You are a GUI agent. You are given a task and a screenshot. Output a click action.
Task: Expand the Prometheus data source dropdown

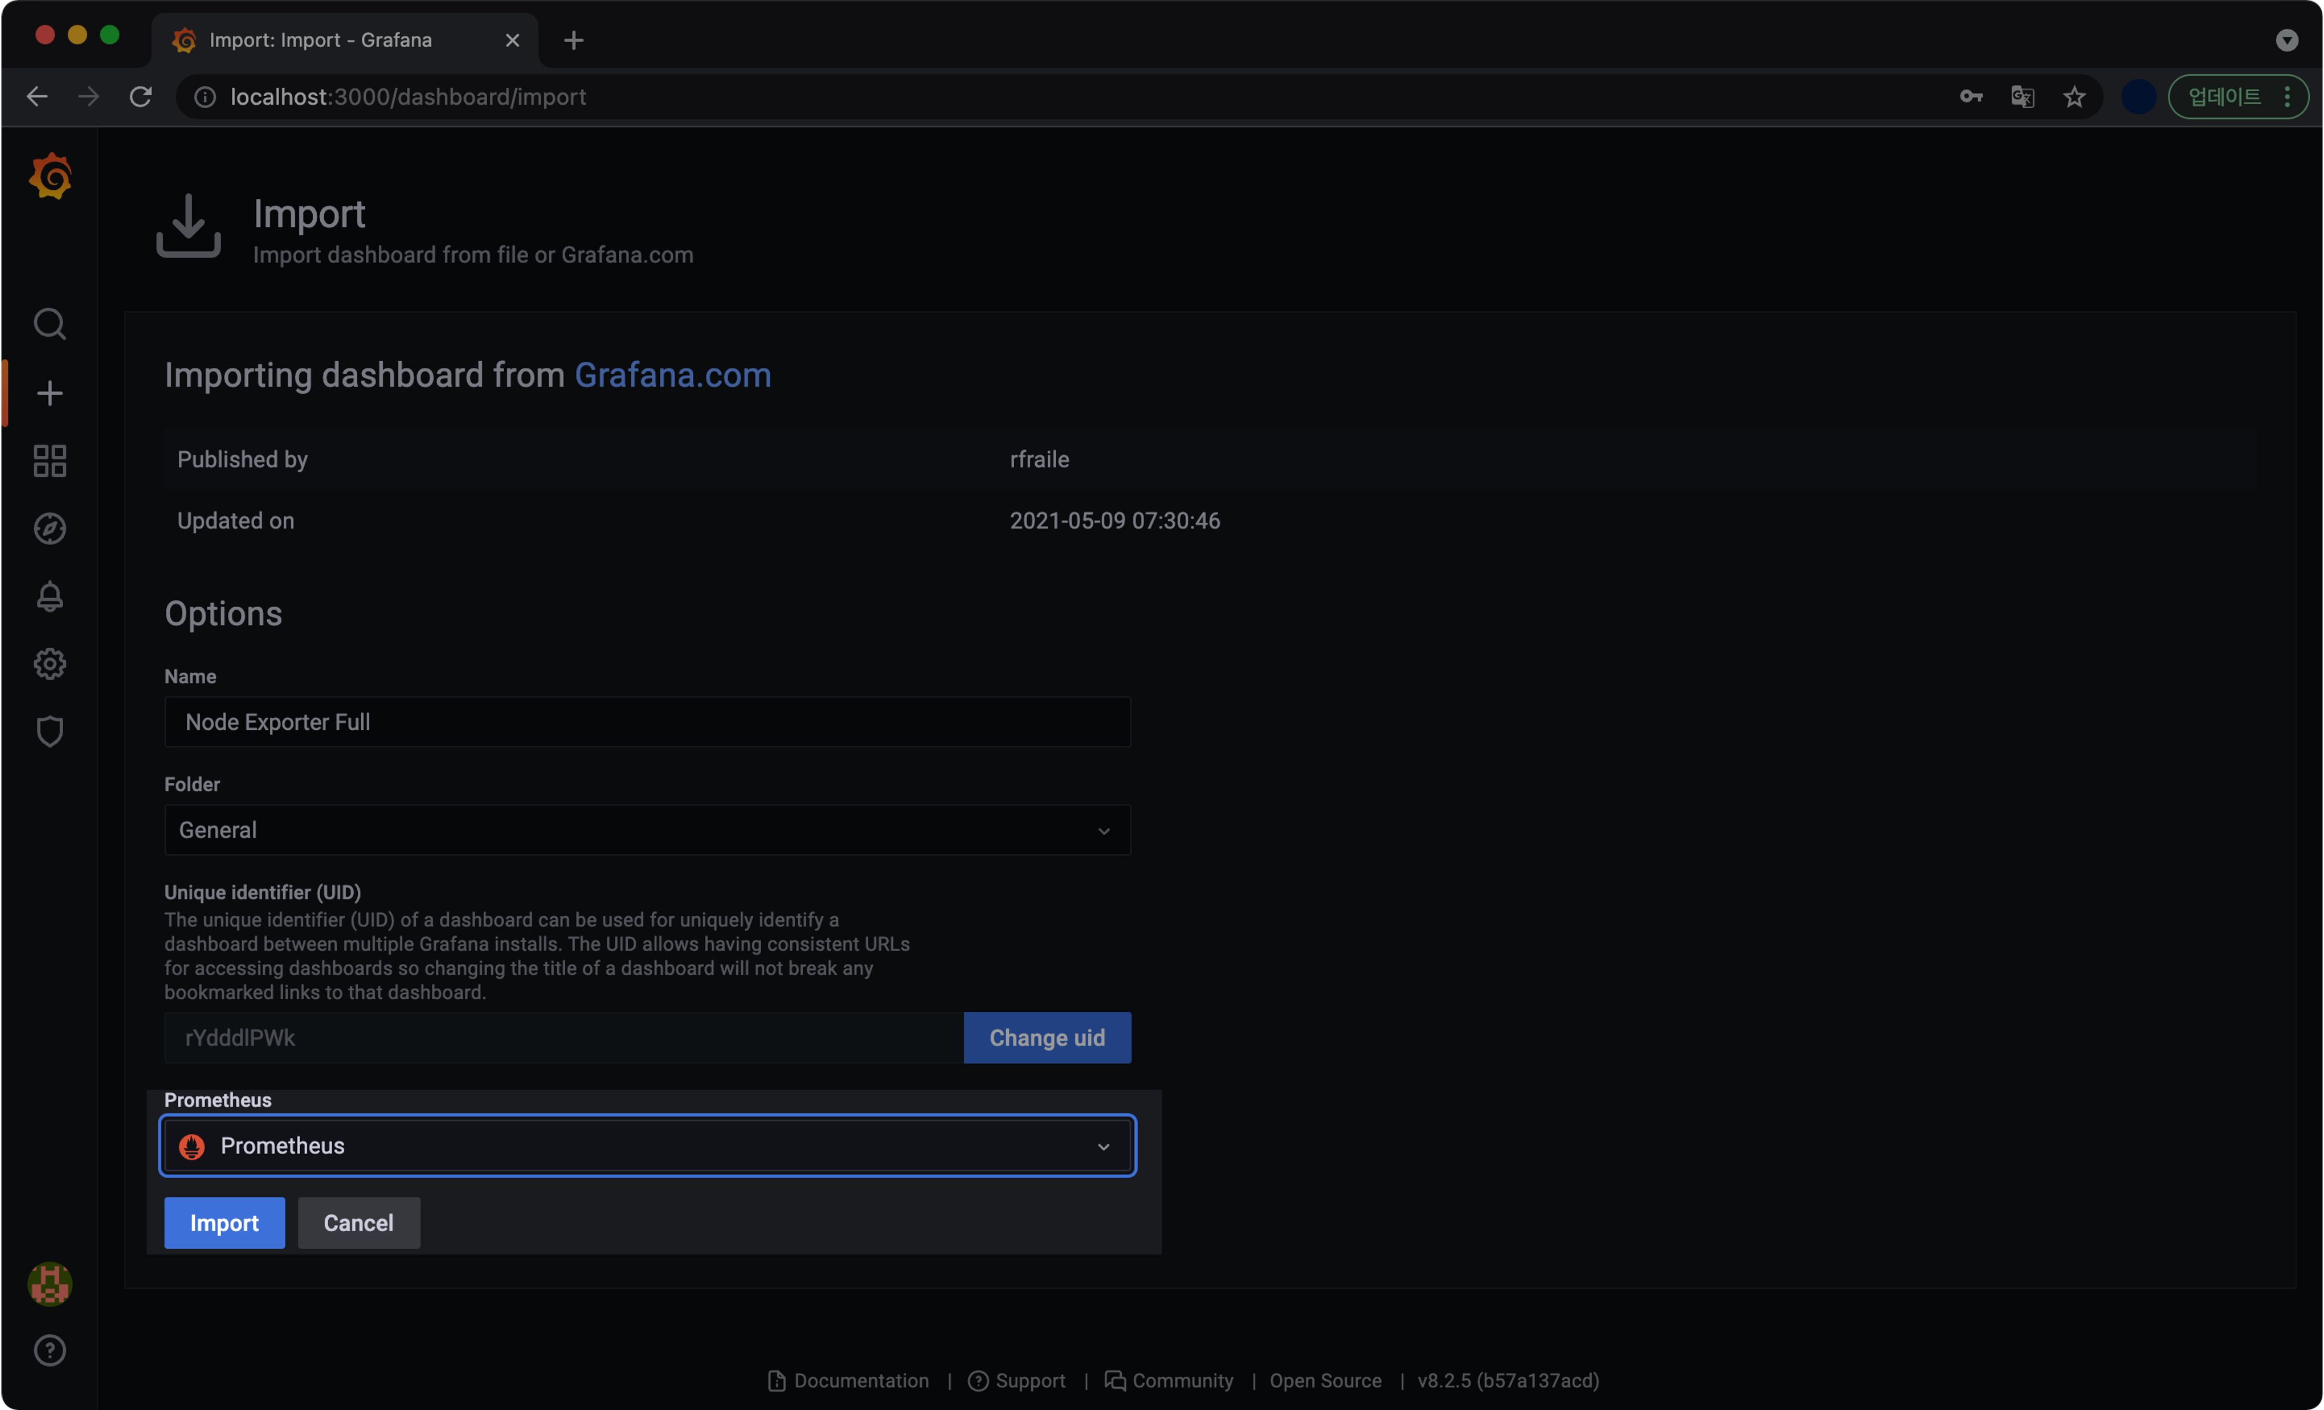click(647, 1146)
